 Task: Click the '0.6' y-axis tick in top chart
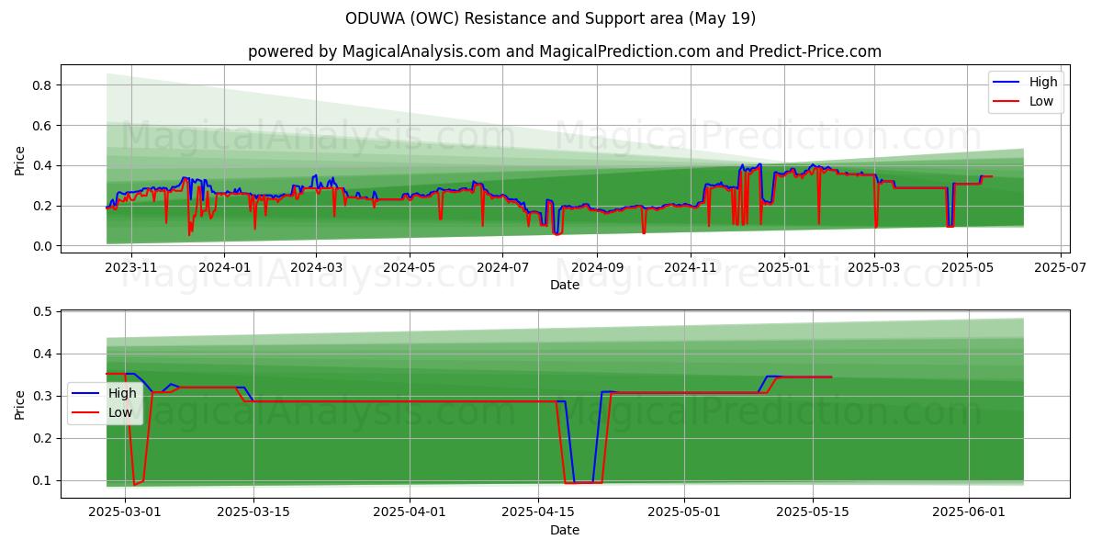(x=44, y=126)
